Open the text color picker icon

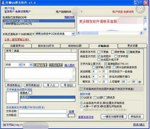(45, 65)
